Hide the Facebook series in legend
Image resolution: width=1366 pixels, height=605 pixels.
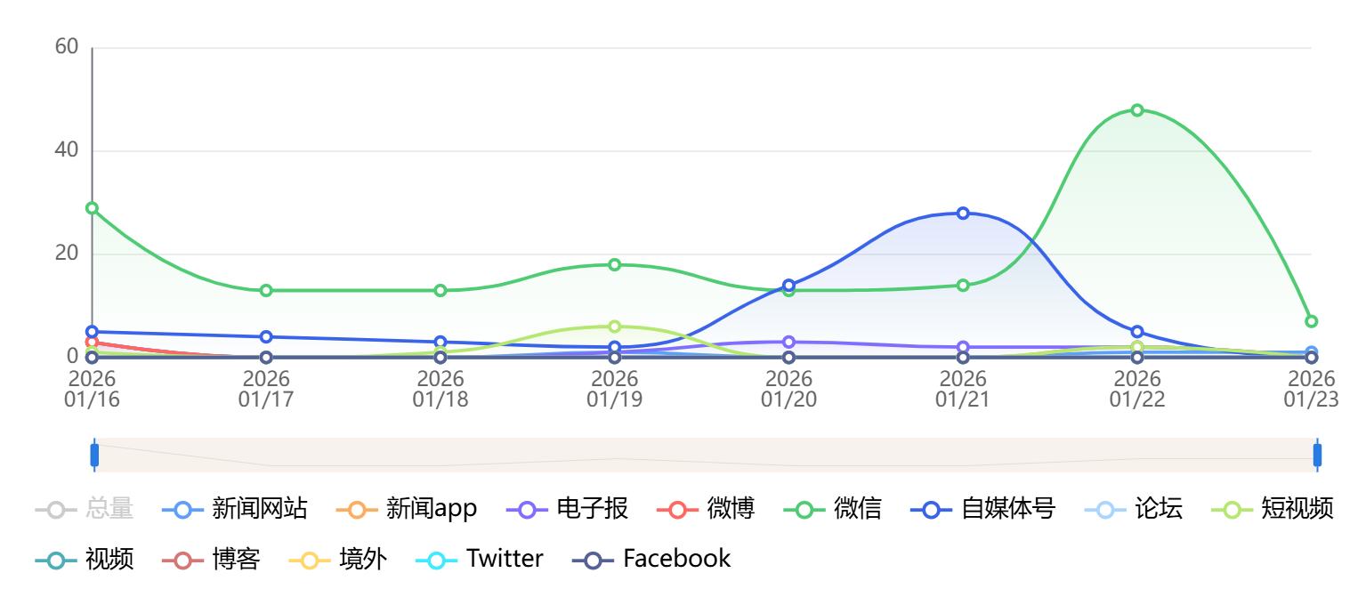click(651, 559)
